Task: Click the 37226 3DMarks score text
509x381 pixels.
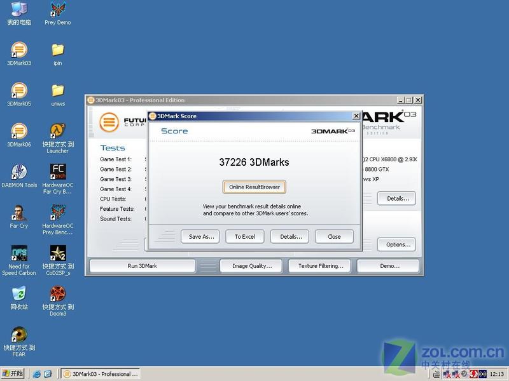Action: pyautogui.click(x=254, y=162)
